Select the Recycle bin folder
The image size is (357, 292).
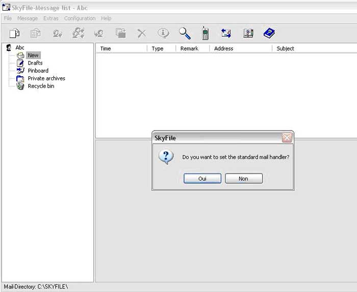pos(40,86)
